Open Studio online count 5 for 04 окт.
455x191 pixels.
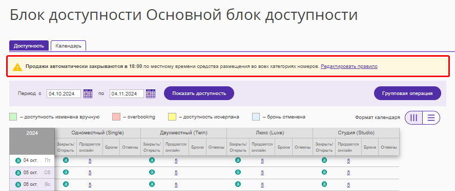point(348,161)
